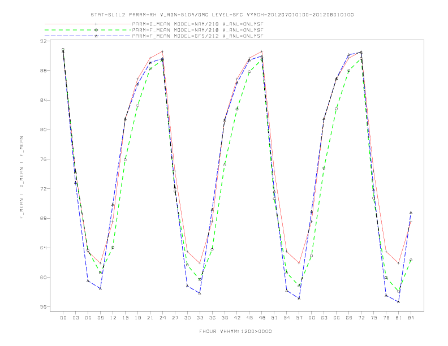Click x-axis forecast hour label 33
This screenshot has height=346, width=448.
[x=200, y=318]
